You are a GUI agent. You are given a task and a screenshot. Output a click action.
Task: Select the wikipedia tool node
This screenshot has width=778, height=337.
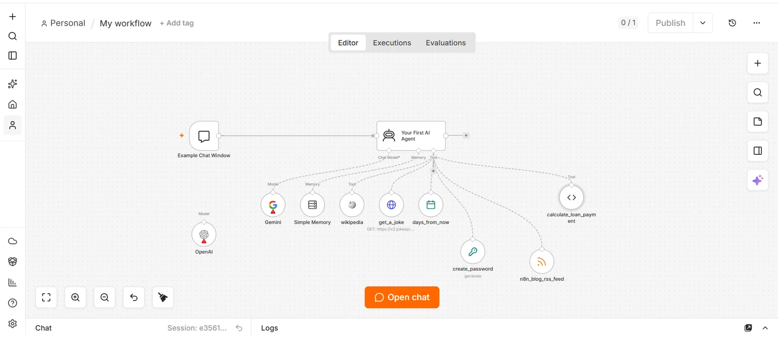coord(352,205)
